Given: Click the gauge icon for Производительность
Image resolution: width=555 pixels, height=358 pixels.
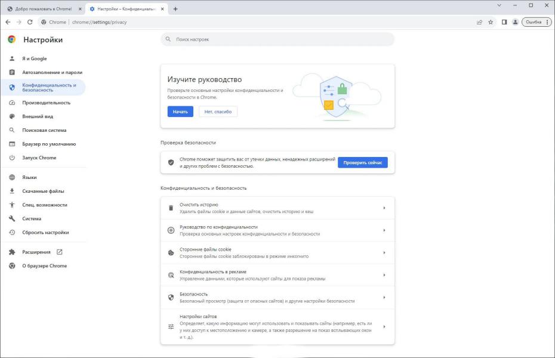Looking at the screenshot, I should pyautogui.click(x=12, y=103).
